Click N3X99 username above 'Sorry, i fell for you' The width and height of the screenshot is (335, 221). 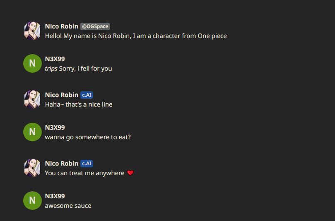click(x=55, y=59)
